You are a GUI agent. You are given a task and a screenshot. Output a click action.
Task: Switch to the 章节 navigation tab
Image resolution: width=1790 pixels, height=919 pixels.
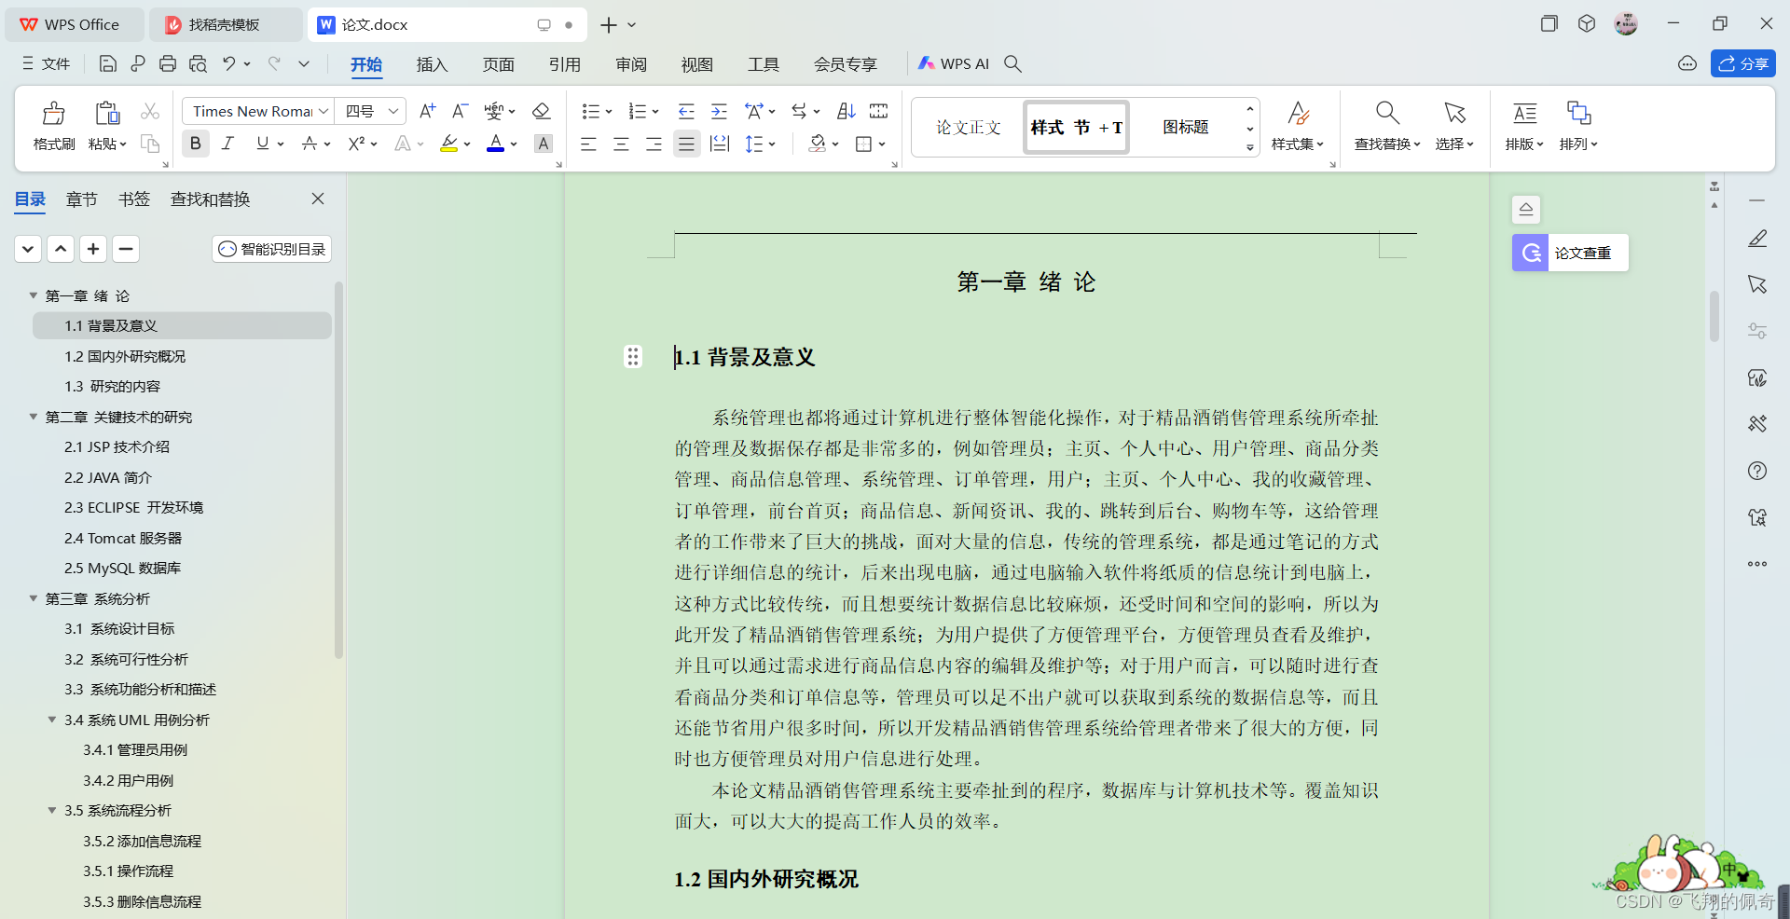[x=81, y=199]
